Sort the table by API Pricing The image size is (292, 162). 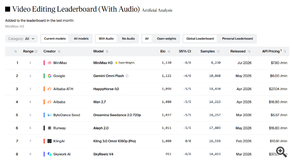pyautogui.click(x=285, y=51)
